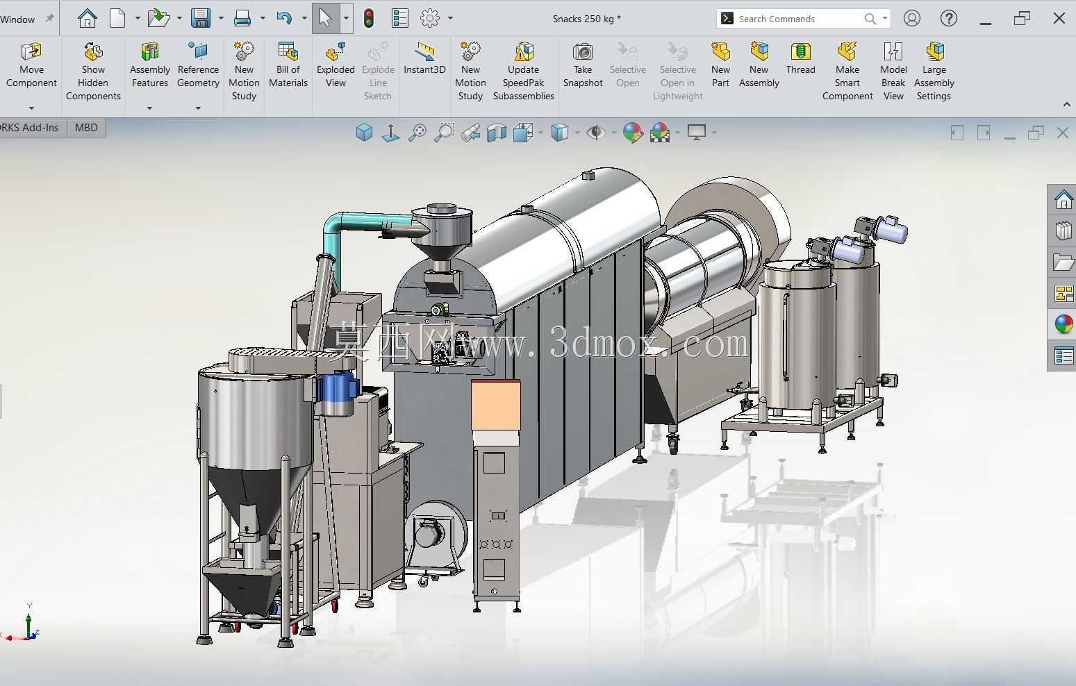Toggle the Rebuild traffic light icon
Screen dimensions: 1076x686
click(x=368, y=18)
